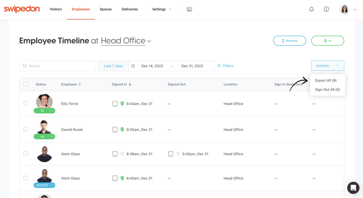Switch to the Spaces tab
The width and height of the screenshot is (363, 198).
[106, 10]
